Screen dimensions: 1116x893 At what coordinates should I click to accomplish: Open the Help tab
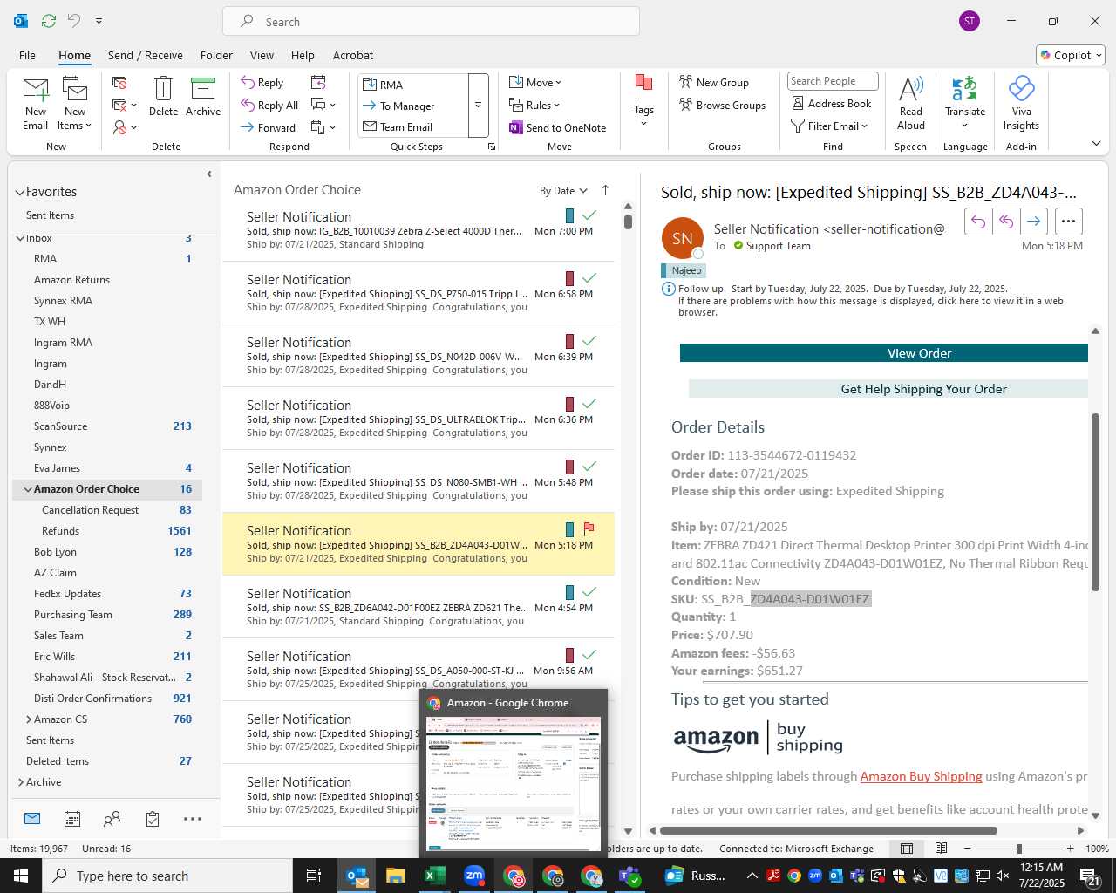tap(303, 55)
